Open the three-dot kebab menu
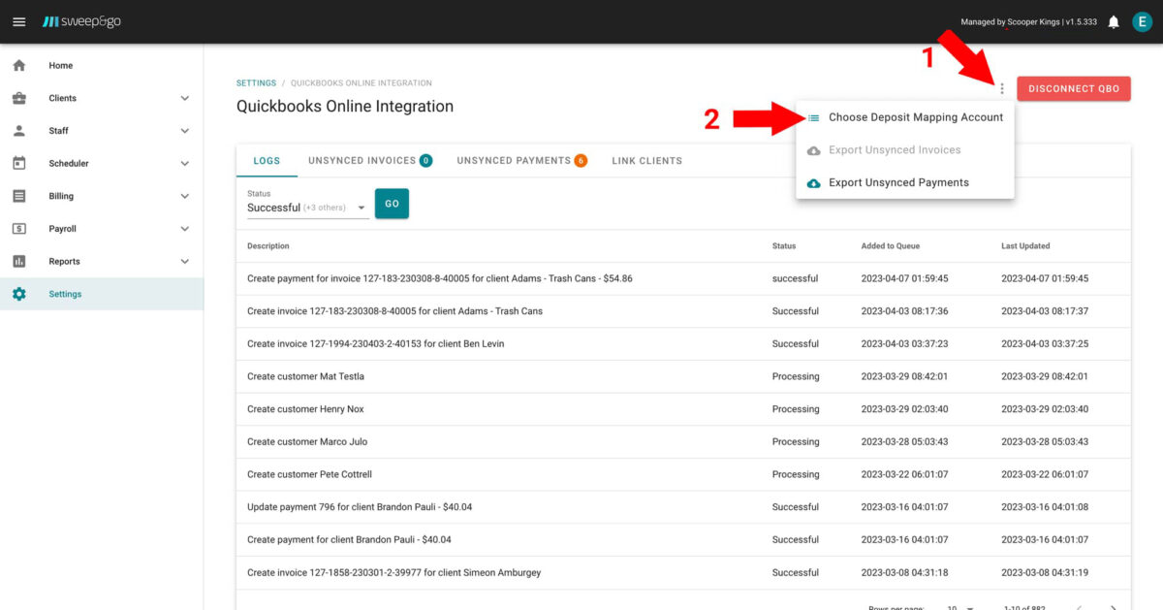 click(x=1003, y=87)
